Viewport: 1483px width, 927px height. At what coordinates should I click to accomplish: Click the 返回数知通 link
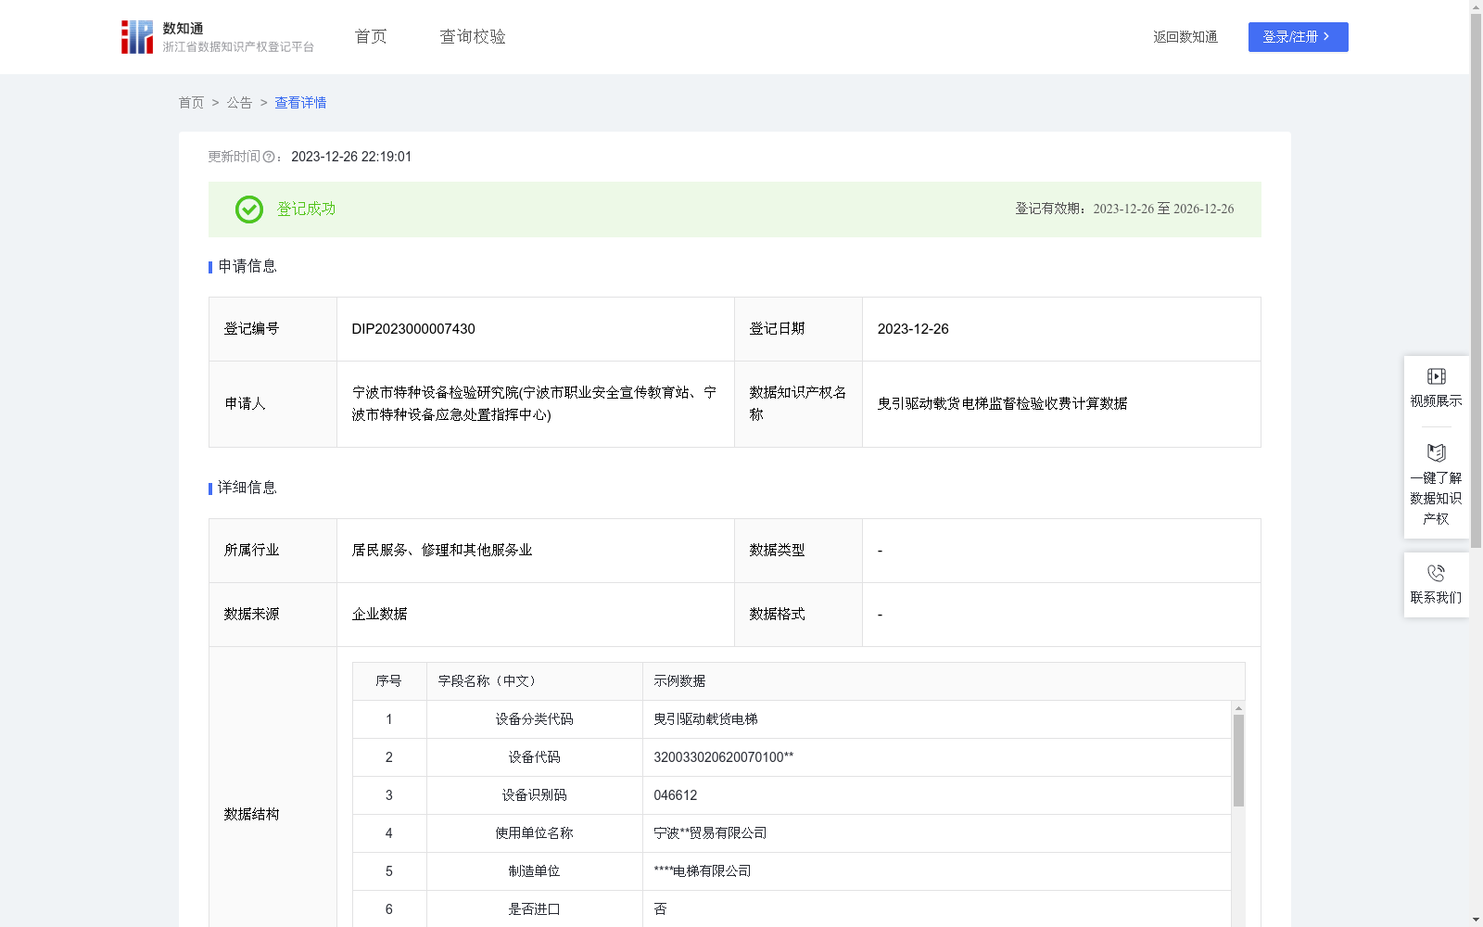click(1185, 37)
